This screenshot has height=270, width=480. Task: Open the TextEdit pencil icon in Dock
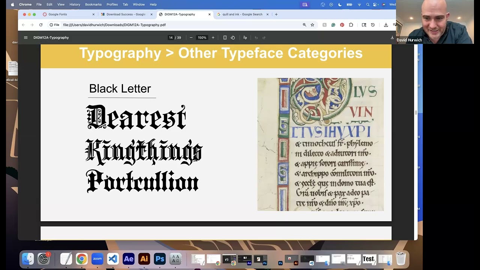tap(66, 259)
